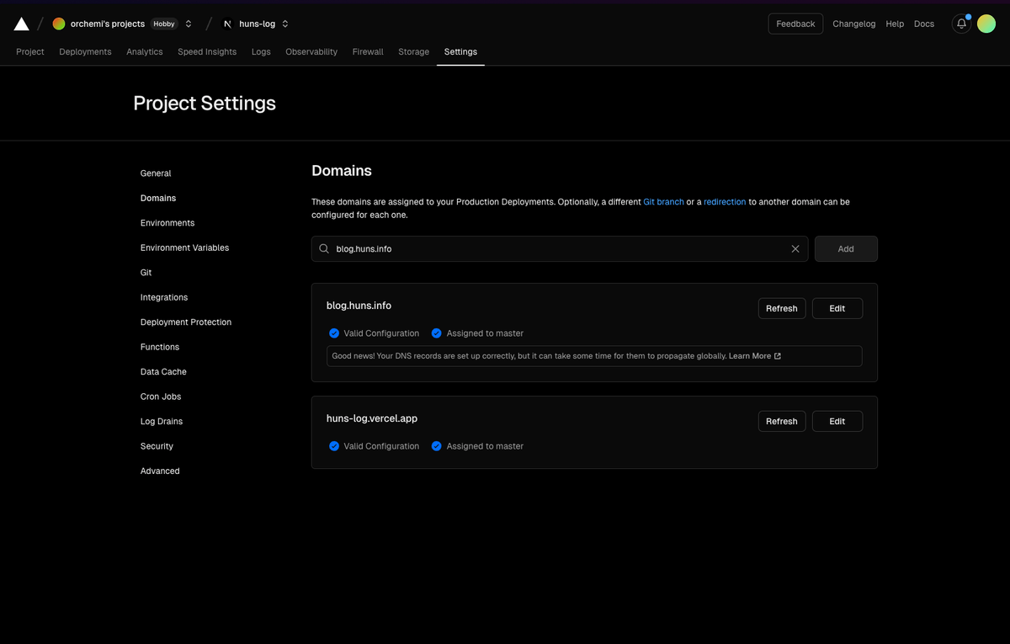
Task: Refresh the blog.huns.info domain
Action: [x=782, y=308]
